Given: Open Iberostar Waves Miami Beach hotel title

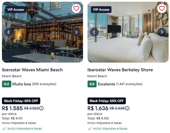Looking at the screenshot, I should click(x=32, y=70).
